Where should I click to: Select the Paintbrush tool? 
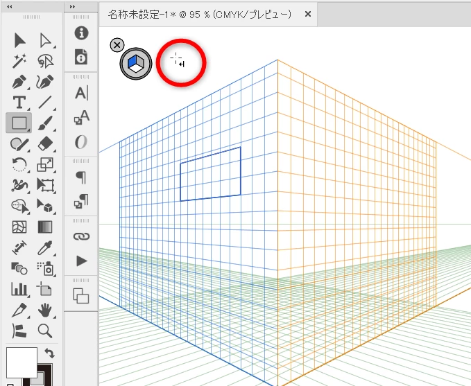click(45, 123)
